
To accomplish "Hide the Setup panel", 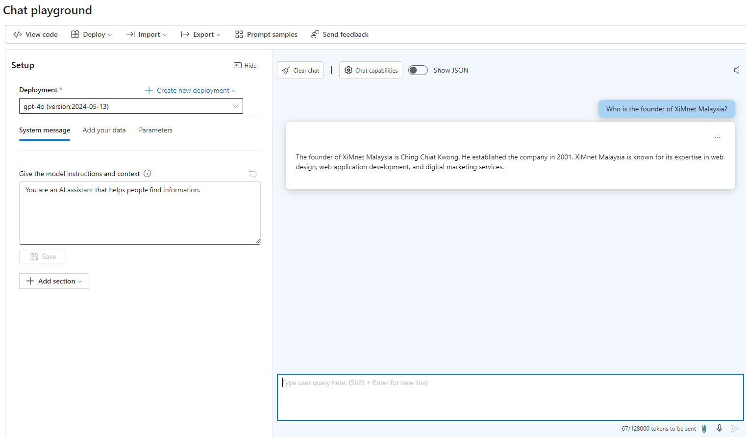I will [245, 65].
